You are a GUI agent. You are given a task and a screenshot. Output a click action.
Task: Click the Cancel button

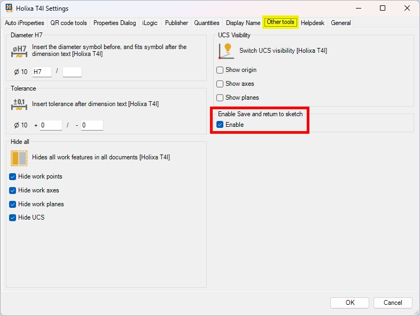point(392,303)
